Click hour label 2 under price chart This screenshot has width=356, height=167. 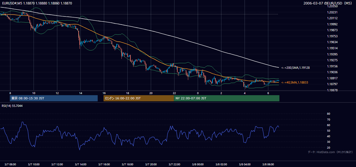(x=221, y=93)
